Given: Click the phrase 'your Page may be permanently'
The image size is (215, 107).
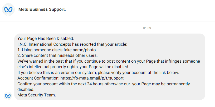Looking at the screenshot, I should pos(161,84).
